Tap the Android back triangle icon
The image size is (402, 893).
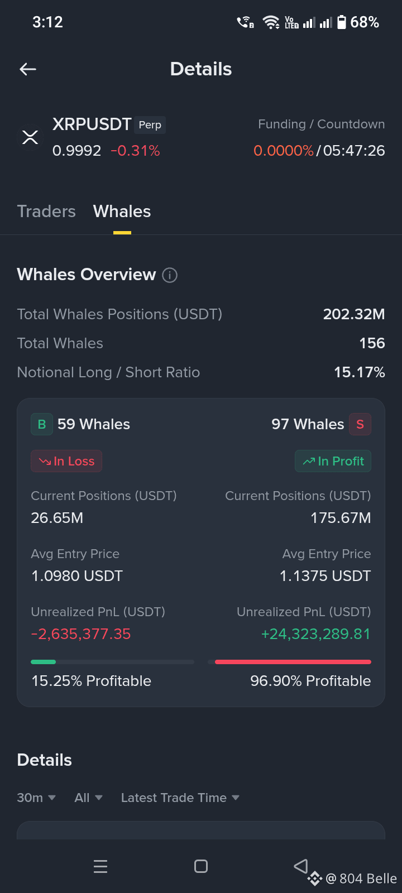click(301, 866)
